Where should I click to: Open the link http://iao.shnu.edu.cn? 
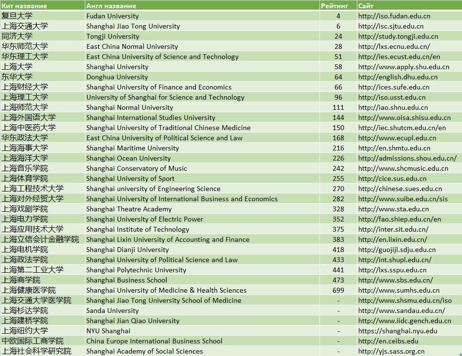click(393, 107)
